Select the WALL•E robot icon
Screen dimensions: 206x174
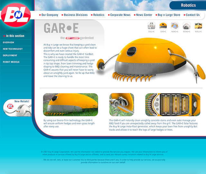coord(198,27)
